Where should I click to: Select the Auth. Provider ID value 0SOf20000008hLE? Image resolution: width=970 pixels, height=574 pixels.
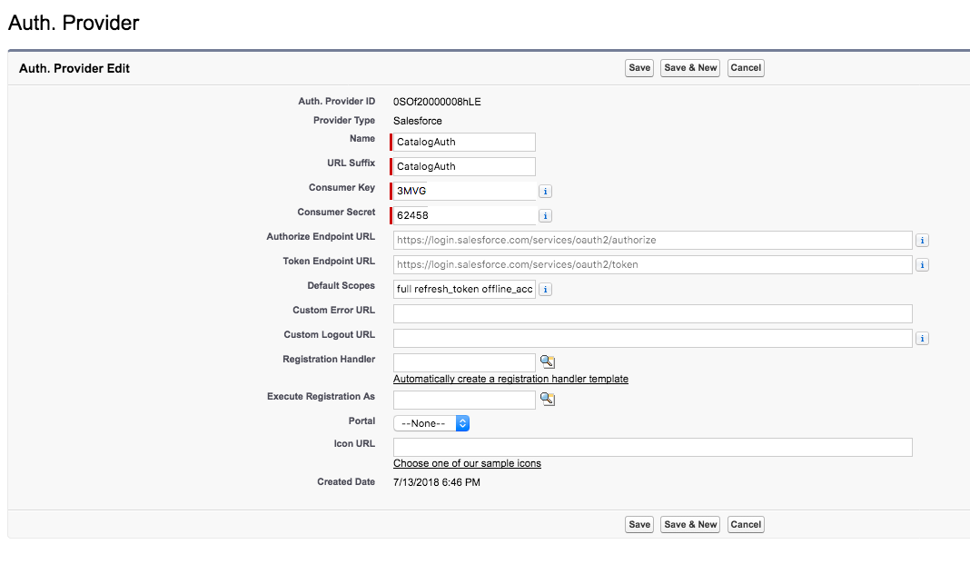click(437, 102)
